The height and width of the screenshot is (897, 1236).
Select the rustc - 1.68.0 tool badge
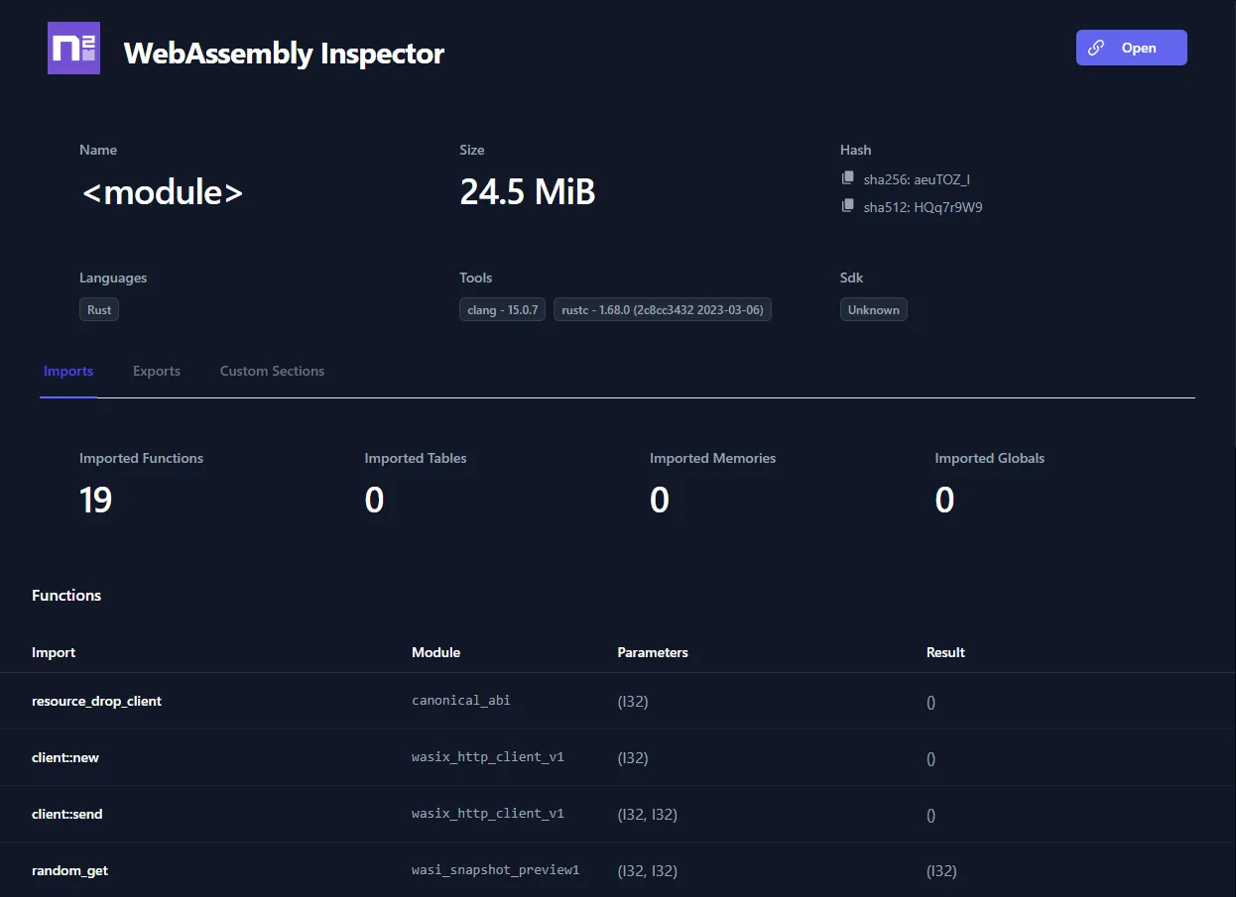click(662, 309)
